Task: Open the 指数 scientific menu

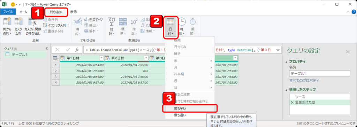Action: (134, 27)
